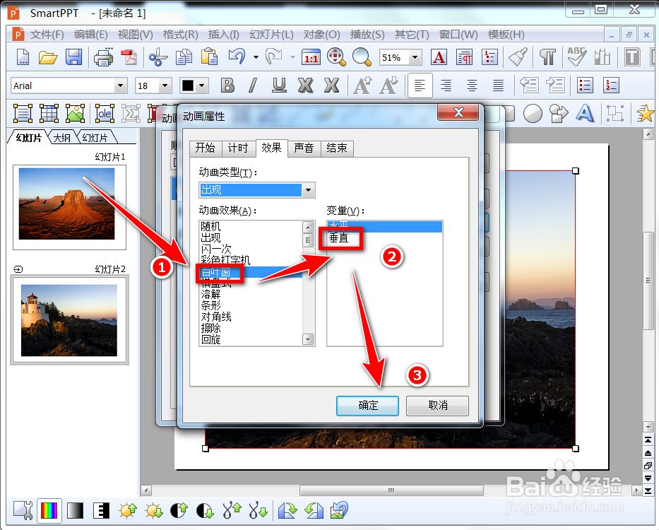Expand Arial font name dropdown

(x=121, y=86)
